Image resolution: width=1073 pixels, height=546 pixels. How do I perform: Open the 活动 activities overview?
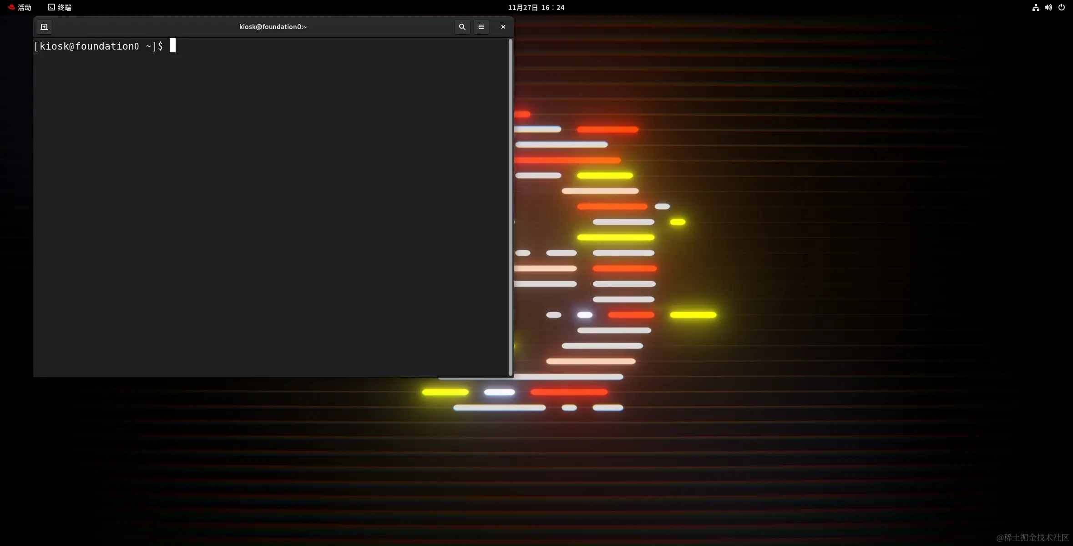click(x=24, y=7)
